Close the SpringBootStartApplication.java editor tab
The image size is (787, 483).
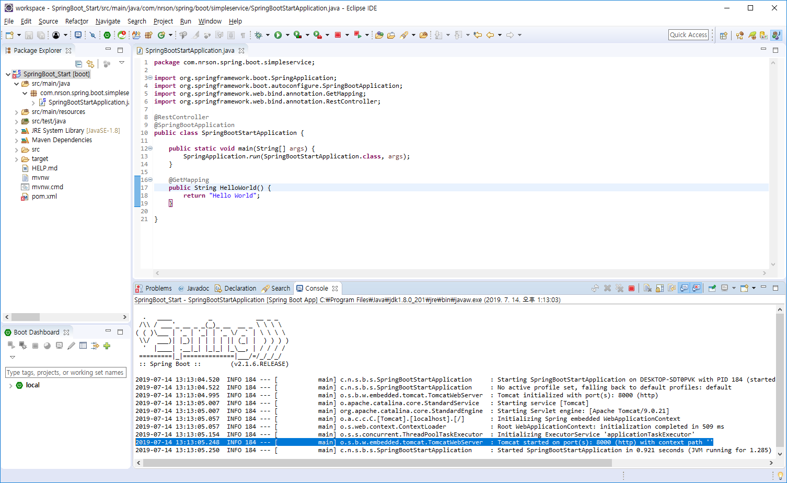pos(241,51)
